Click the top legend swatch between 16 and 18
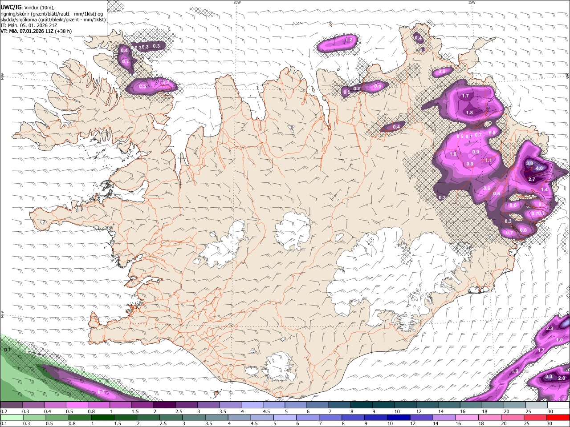The width and height of the screenshot is (570, 427). (x=471, y=405)
